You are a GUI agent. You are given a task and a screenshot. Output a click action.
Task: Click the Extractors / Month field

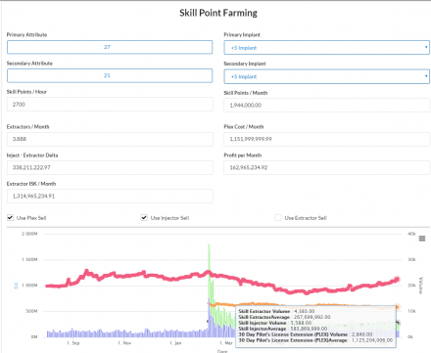(110, 139)
